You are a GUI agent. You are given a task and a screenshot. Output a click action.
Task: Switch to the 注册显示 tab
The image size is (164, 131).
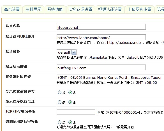click(33, 9)
